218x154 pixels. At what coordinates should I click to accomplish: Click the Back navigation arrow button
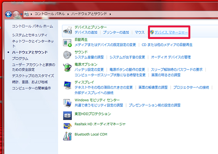8,14
